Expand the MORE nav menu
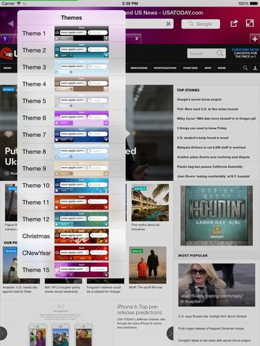 (221, 68)
